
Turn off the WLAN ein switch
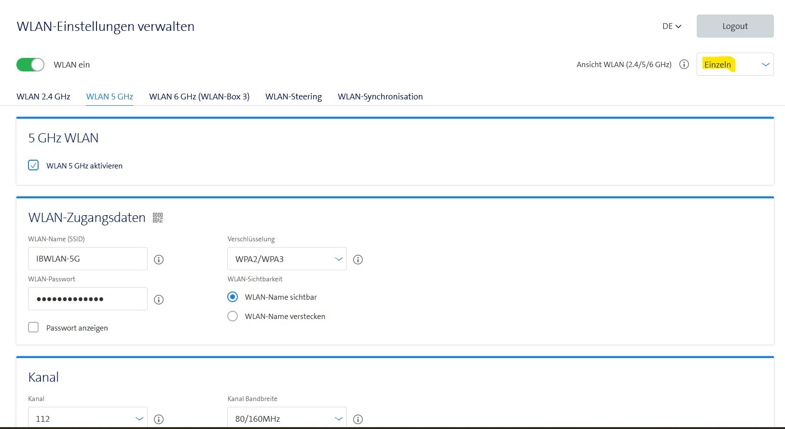click(x=30, y=65)
